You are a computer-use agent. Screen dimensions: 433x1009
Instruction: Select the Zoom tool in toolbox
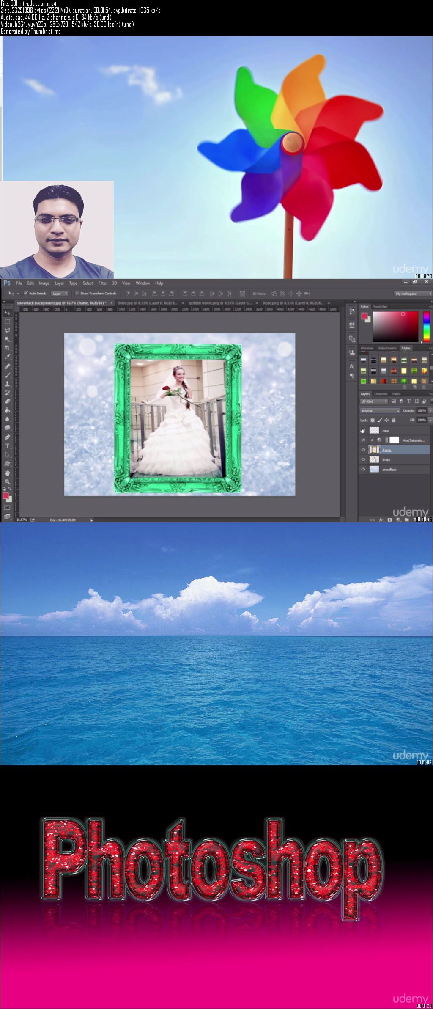tap(7, 482)
